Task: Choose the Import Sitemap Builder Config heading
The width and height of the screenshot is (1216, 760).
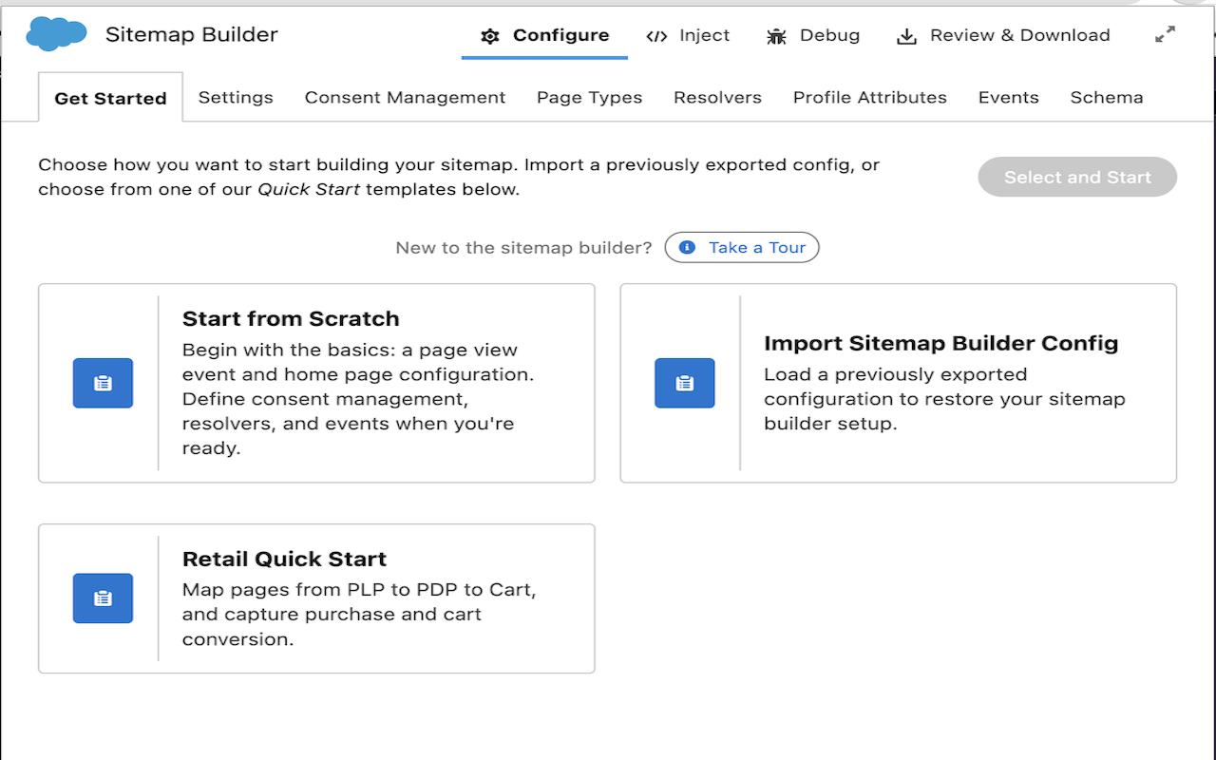Action: pos(941,343)
